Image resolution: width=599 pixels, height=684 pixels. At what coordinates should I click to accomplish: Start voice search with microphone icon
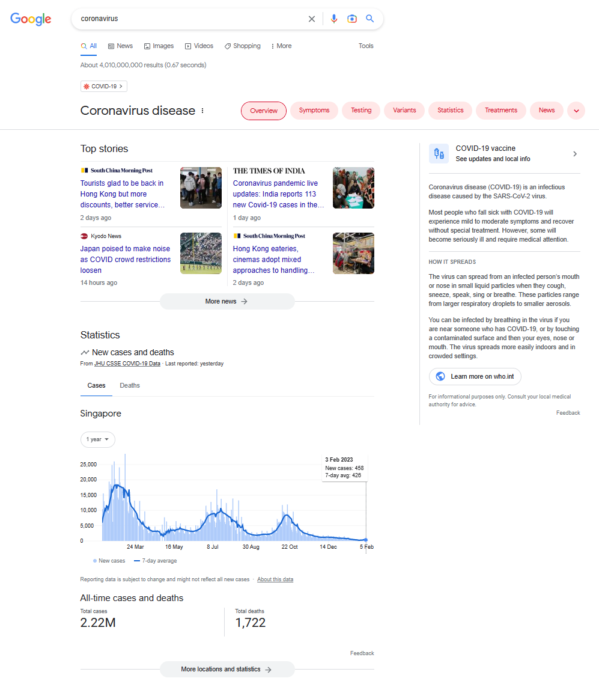(334, 19)
